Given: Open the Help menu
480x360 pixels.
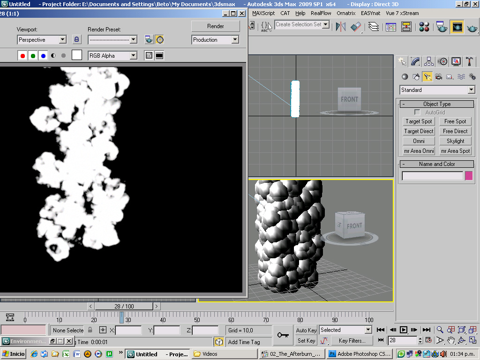Looking at the screenshot, I should 300,13.
